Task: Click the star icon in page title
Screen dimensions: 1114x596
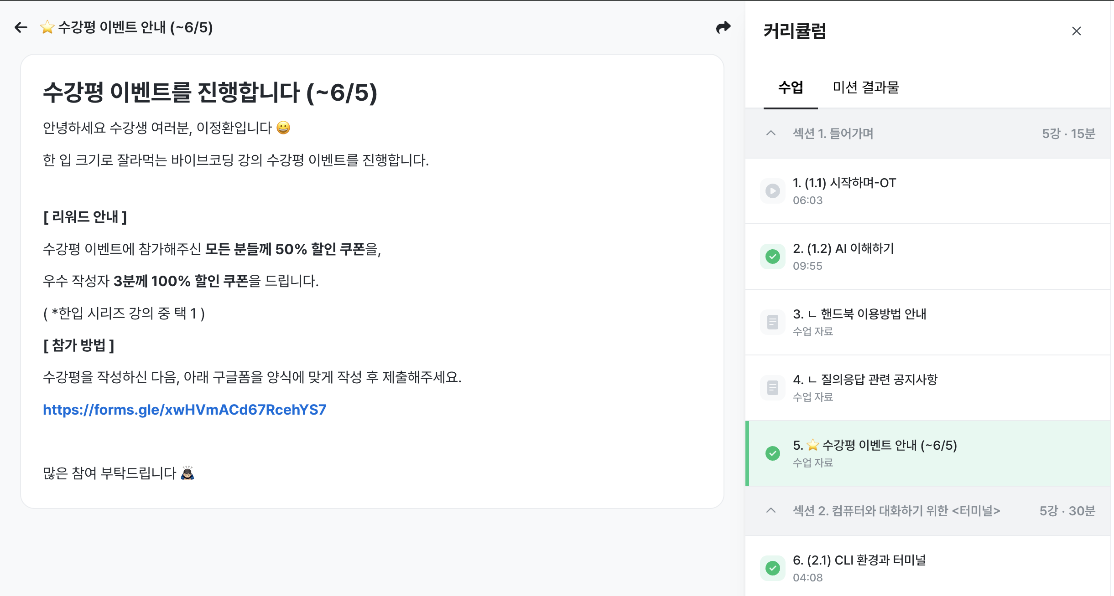Action: 47,27
